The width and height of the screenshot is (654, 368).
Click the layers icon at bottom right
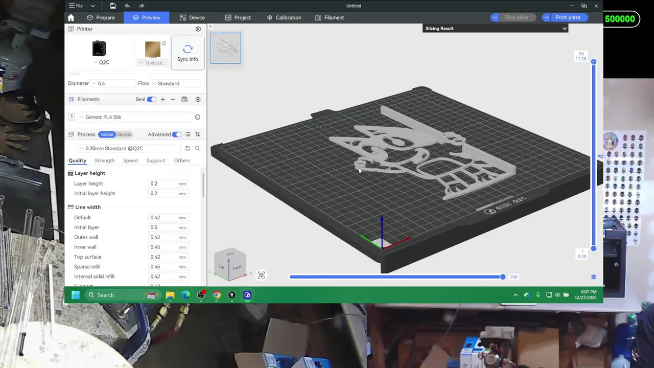[593, 277]
